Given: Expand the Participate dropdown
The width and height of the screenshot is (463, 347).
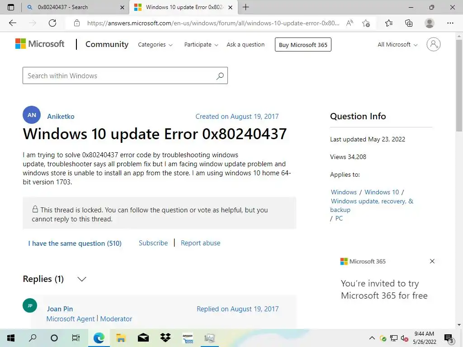Looking at the screenshot, I should [201, 45].
